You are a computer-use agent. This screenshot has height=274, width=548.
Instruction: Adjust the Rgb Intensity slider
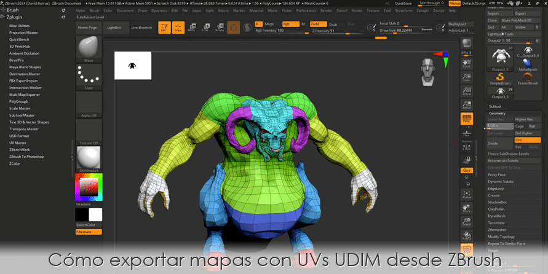pyautogui.click(x=281, y=31)
